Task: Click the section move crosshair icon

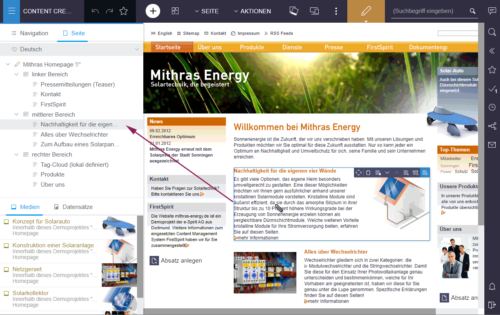Action: 359,173
